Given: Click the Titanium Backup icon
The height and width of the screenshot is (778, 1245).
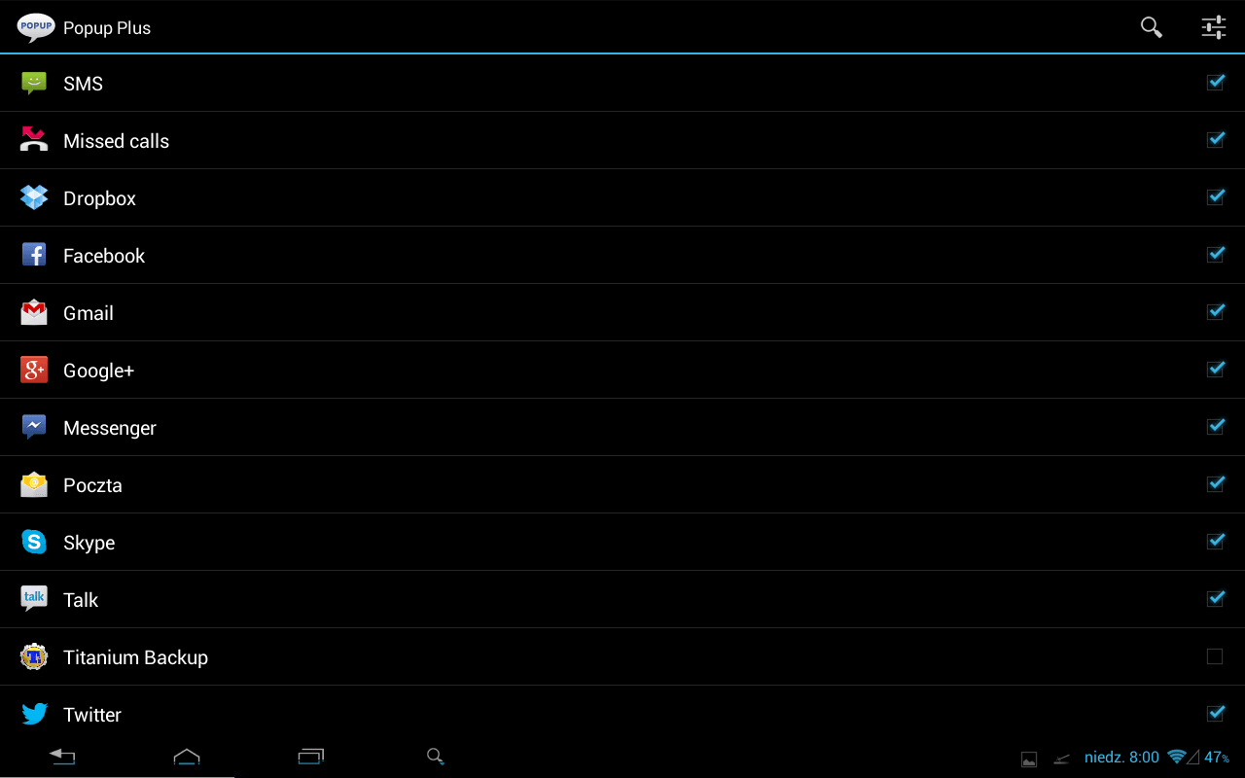Looking at the screenshot, I should coord(34,656).
